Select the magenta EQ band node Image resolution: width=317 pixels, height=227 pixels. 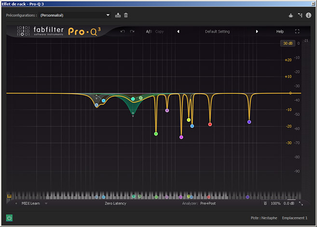pyautogui.click(x=181, y=137)
